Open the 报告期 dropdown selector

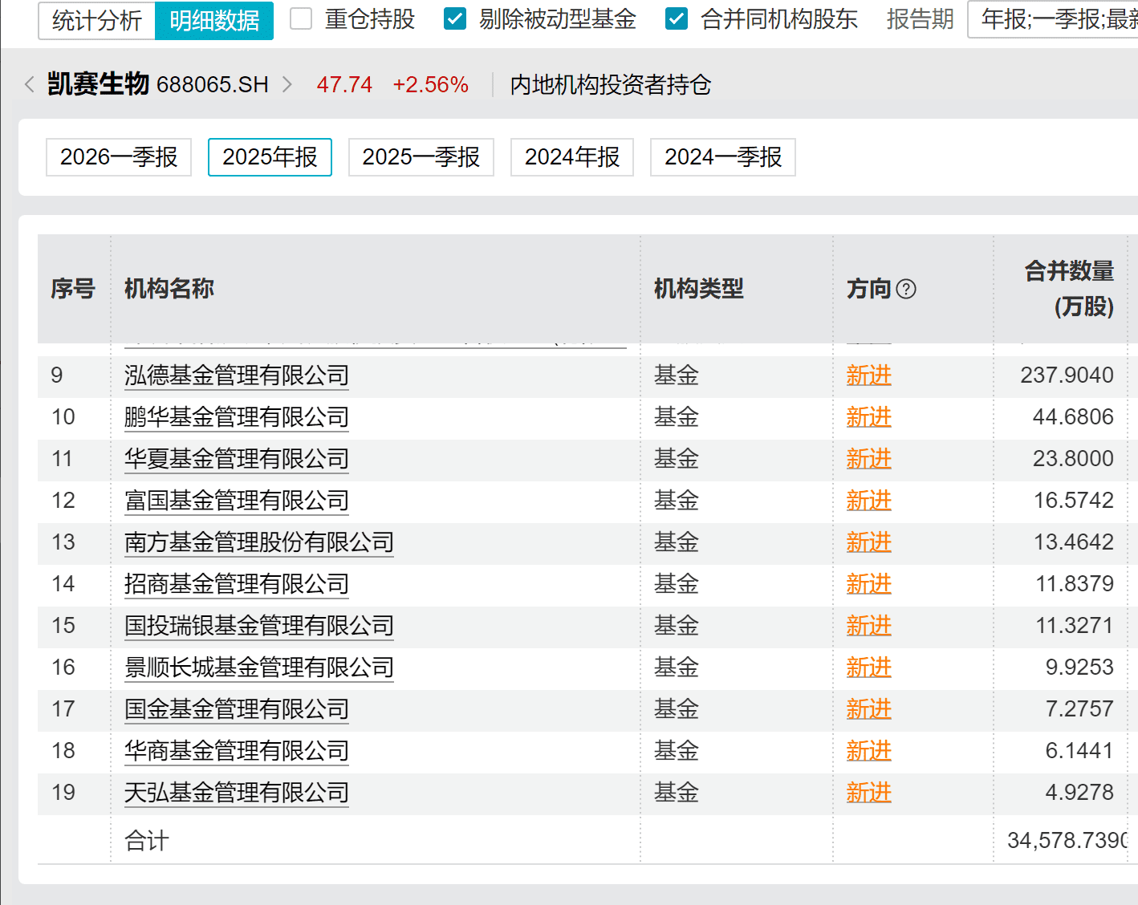pos(1053,19)
